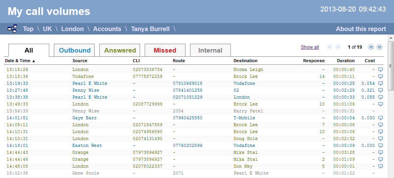Navigate to Accounts in the breadcrumb
Viewport: 394px width, 178px height.
click(107, 29)
